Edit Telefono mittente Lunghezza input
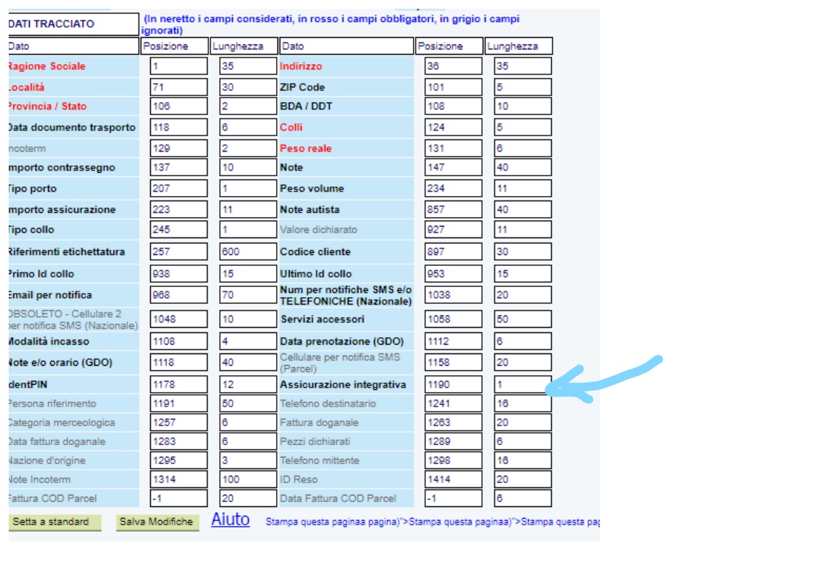 pos(523,460)
